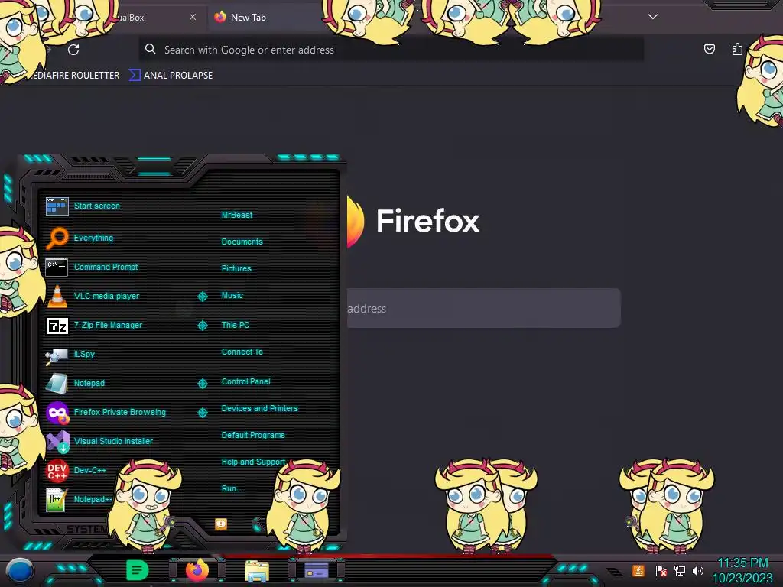Switch to the New Tab tab in Firefox

(265, 18)
